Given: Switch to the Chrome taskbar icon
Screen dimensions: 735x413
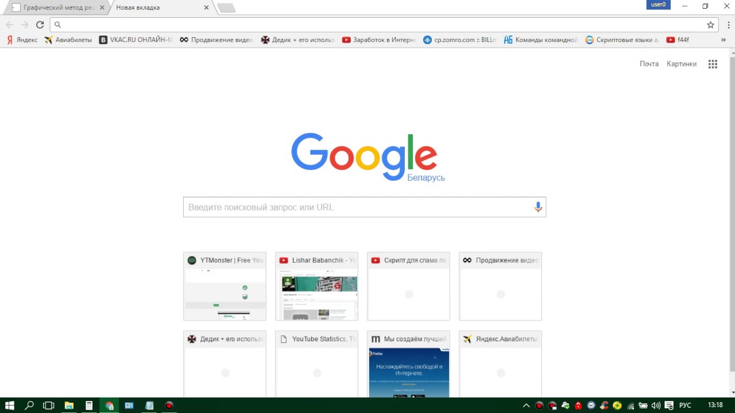Looking at the screenshot, I should [x=109, y=406].
